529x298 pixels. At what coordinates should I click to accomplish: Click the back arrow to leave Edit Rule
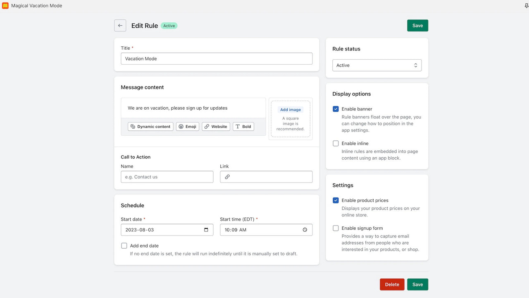click(x=120, y=25)
